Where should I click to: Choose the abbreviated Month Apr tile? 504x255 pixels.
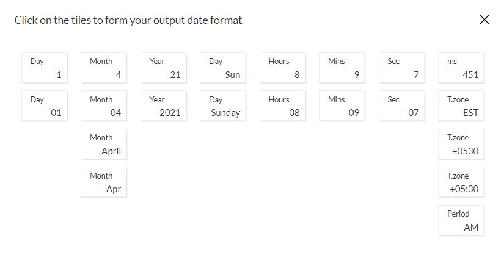104,182
